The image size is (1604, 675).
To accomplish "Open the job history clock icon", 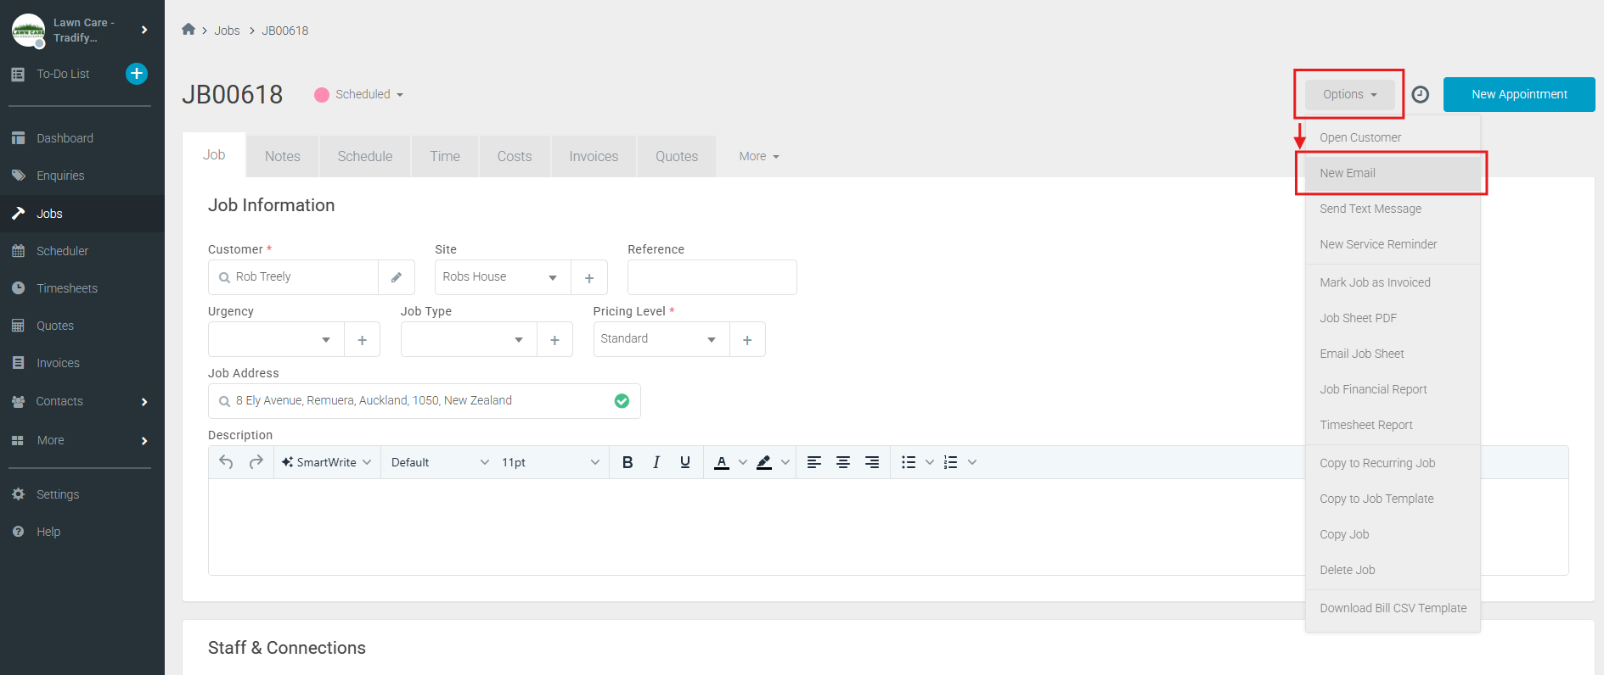I will coord(1420,94).
